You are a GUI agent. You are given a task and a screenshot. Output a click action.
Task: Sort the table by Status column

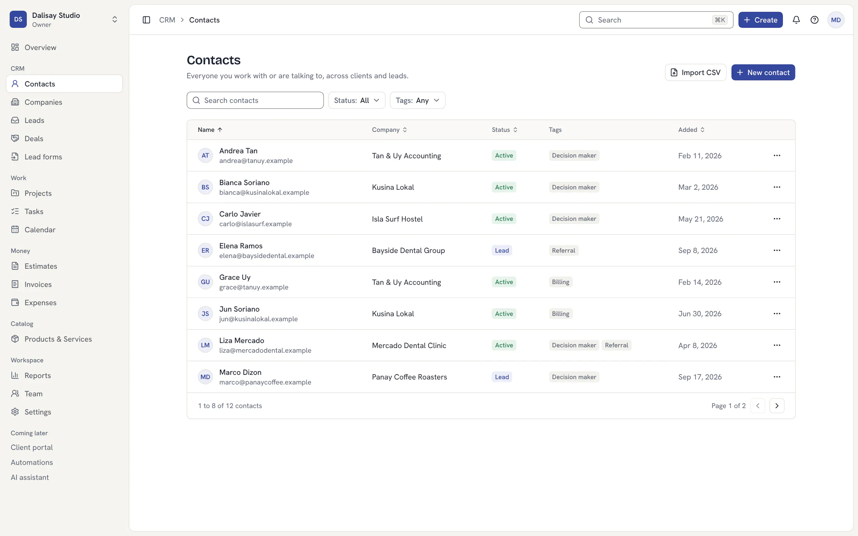pos(504,130)
